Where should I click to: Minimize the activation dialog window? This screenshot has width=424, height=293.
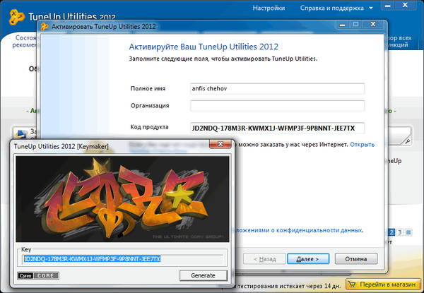[342, 24]
